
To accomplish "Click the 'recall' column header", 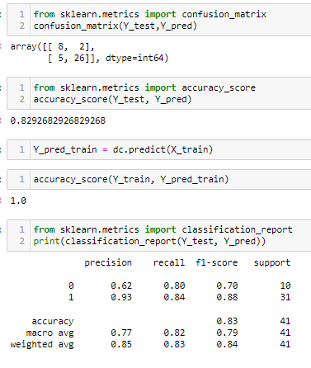I will pyautogui.click(x=169, y=262).
